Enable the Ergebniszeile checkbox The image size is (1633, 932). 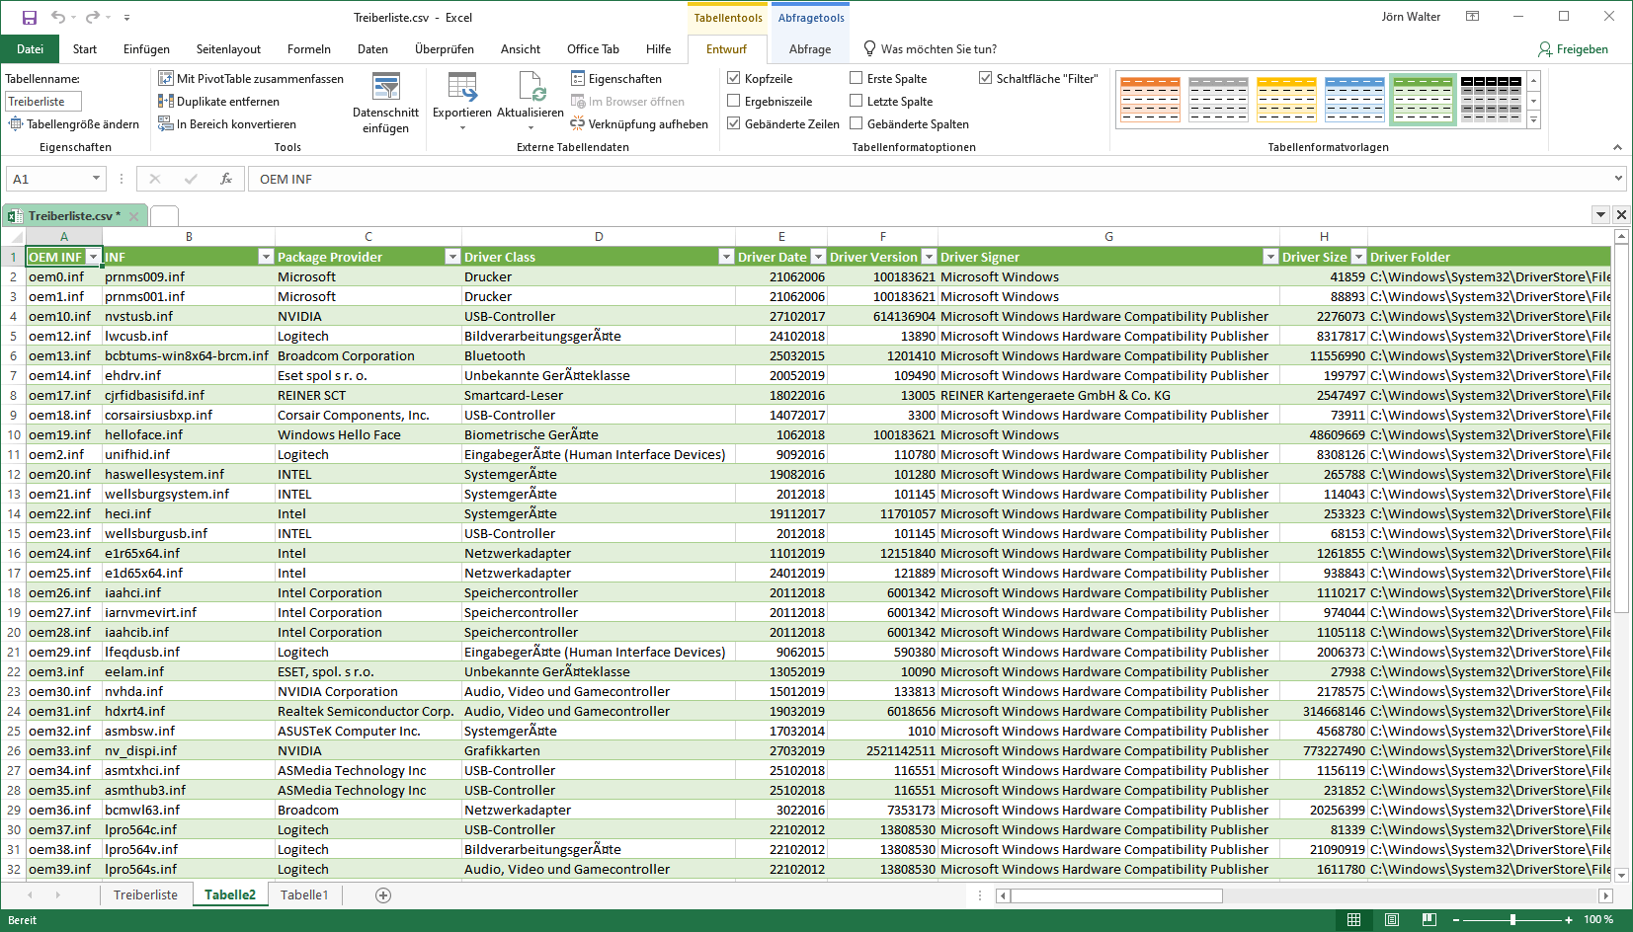pyautogui.click(x=734, y=101)
